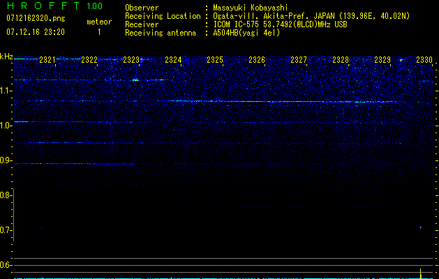Click the 2325 time marker
This screenshot has height=279, width=439.
(x=215, y=61)
